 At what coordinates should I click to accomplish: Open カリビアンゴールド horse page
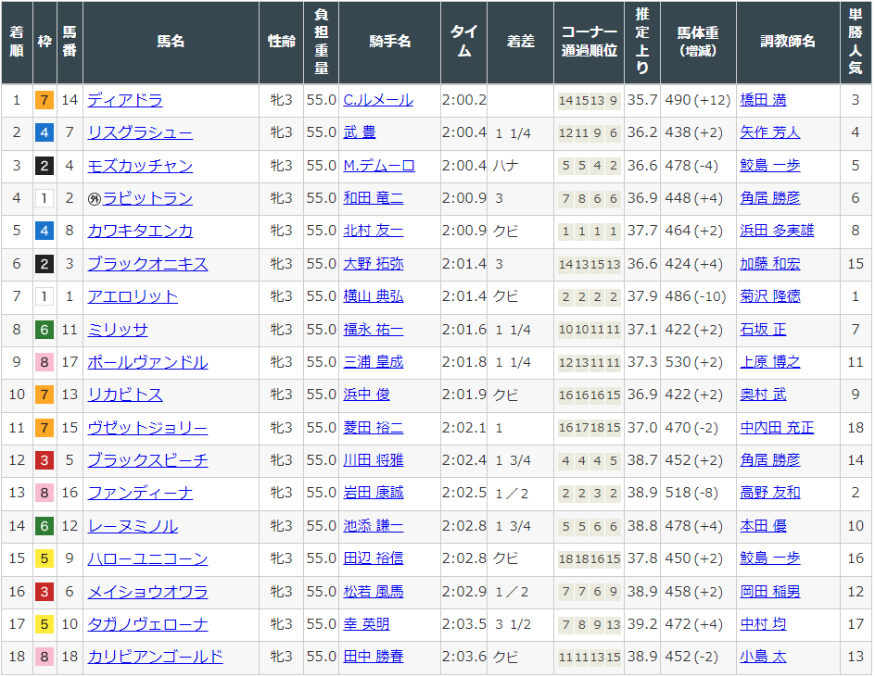[155, 657]
